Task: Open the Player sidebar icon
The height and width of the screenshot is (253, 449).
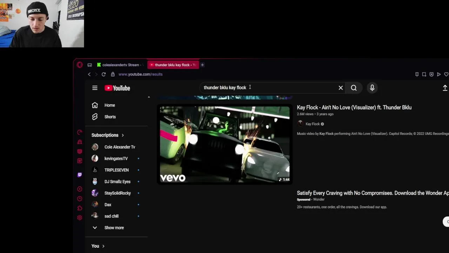Action: (x=80, y=189)
